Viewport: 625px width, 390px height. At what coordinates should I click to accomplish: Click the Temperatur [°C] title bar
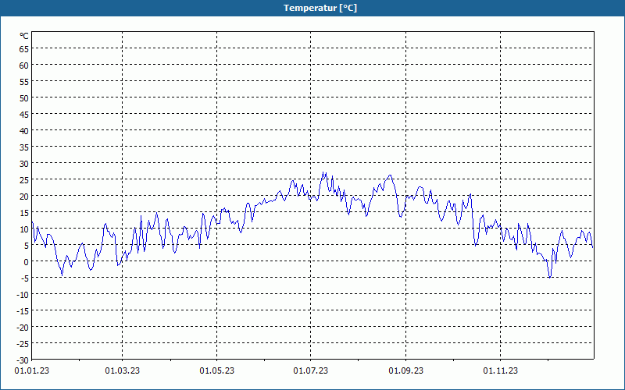312,8
